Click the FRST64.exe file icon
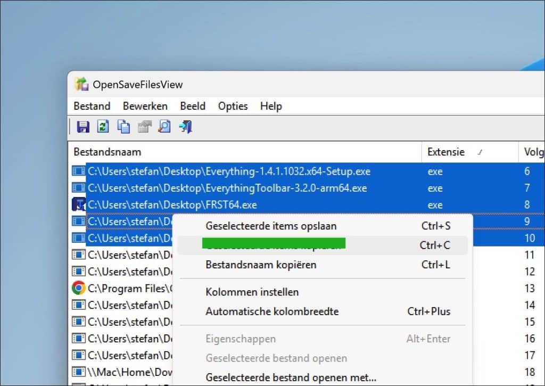Screen dimensions: 545x386 click(x=79, y=204)
